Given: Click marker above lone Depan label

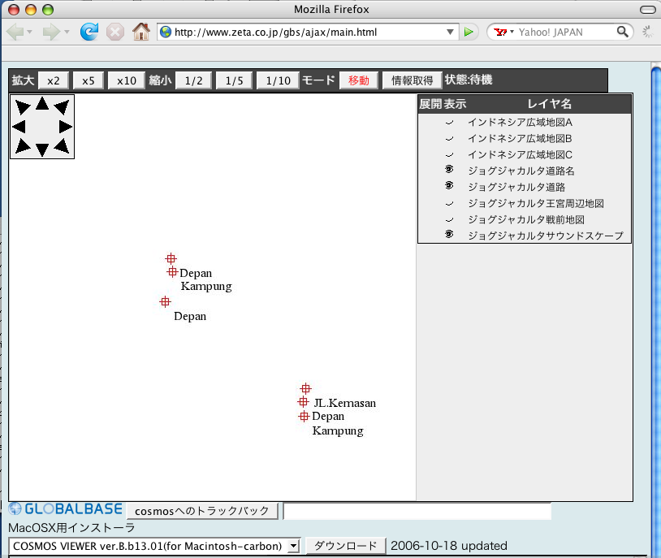Looking at the screenshot, I should 166,302.
